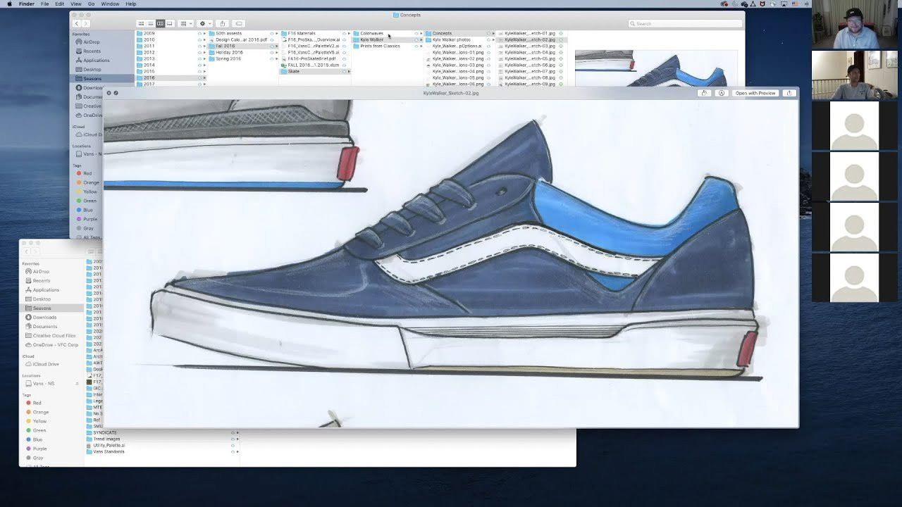Rotate the previewed sketch image
This screenshot has width=902, height=507.
click(x=705, y=93)
